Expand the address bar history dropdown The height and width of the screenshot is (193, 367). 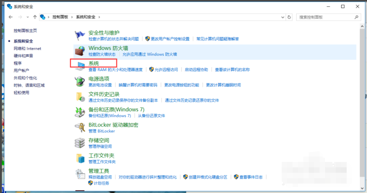tap(283, 17)
